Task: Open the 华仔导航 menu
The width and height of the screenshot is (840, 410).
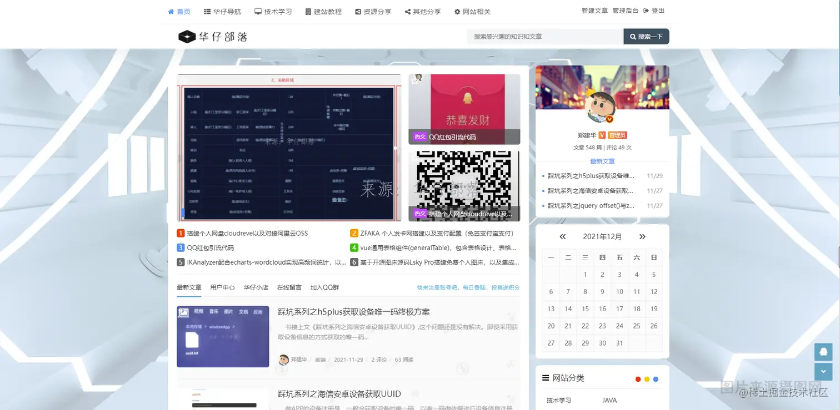Action: click(222, 12)
